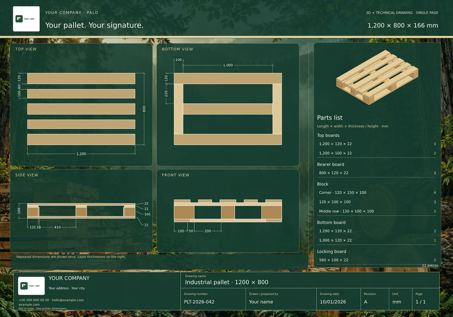Click the company logo in the bottom title block
The height and width of the screenshot is (317, 453).
(x=31, y=286)
